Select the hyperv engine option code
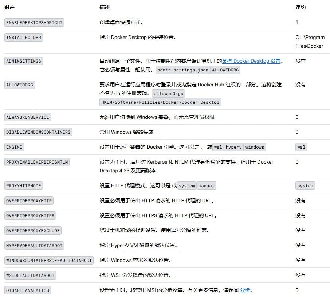330x297 pixels. click(233, 147)
